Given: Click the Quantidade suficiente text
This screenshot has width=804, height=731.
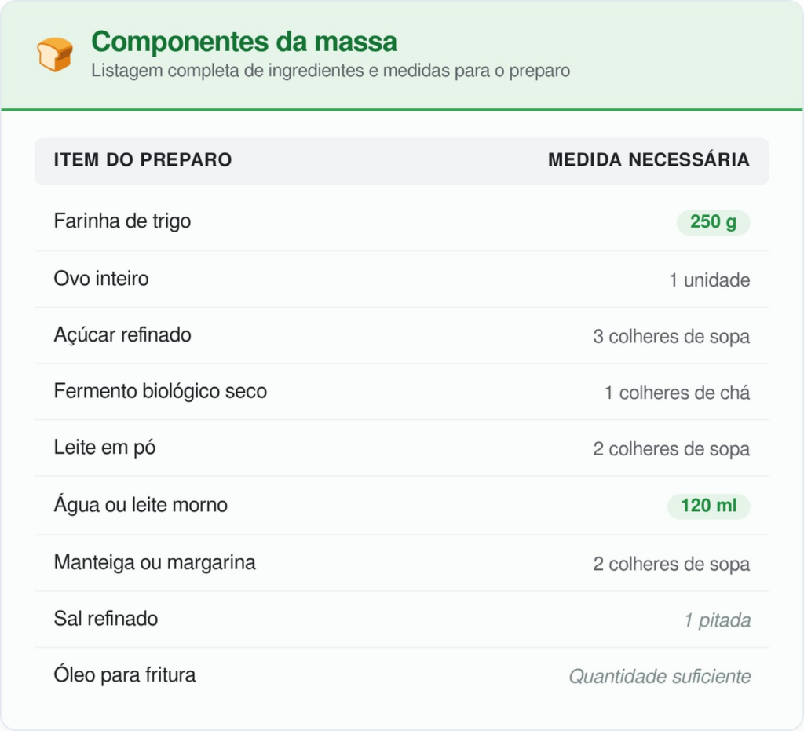Looking at the screenshot, I should (x=660, y=677).
